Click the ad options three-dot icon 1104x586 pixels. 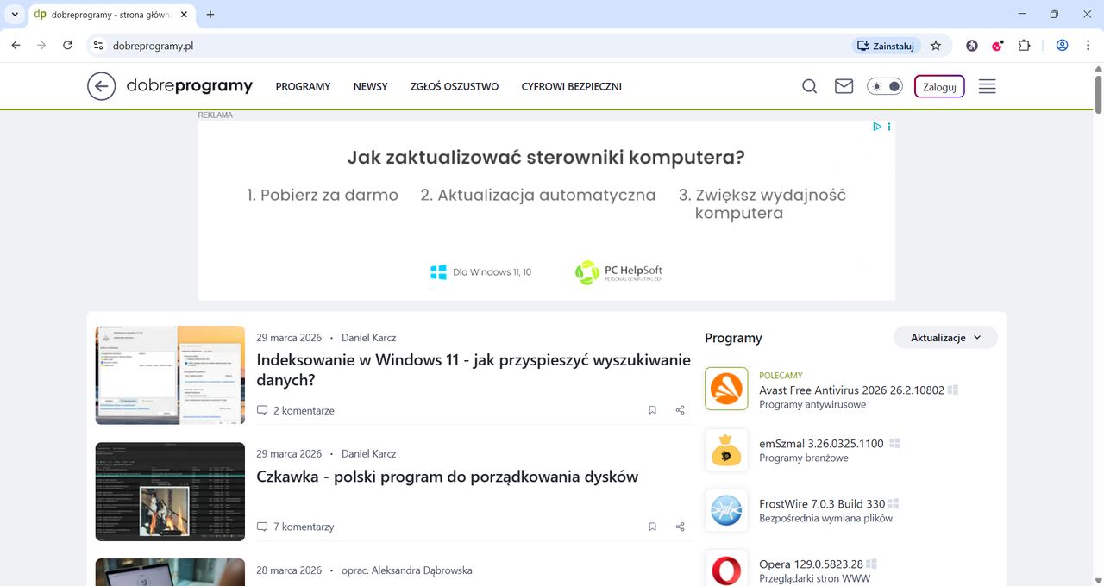click(x=889, y=127)
